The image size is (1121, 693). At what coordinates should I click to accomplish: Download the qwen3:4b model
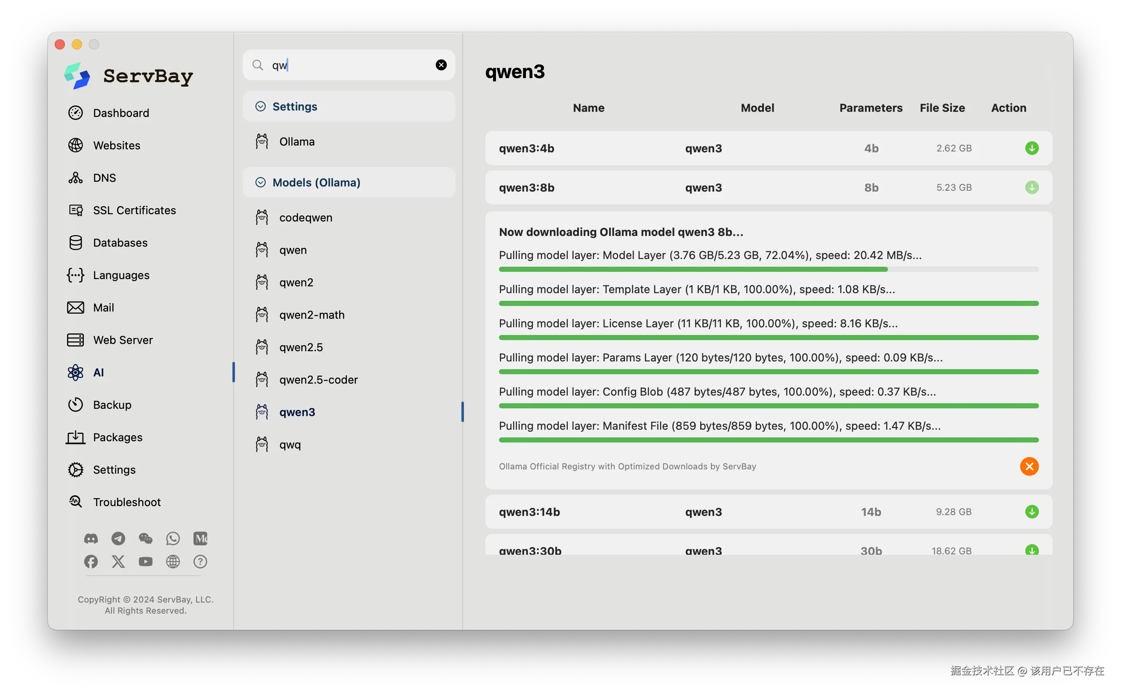point(1032,148)
